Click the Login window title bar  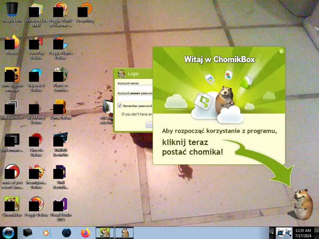(133, 74)
